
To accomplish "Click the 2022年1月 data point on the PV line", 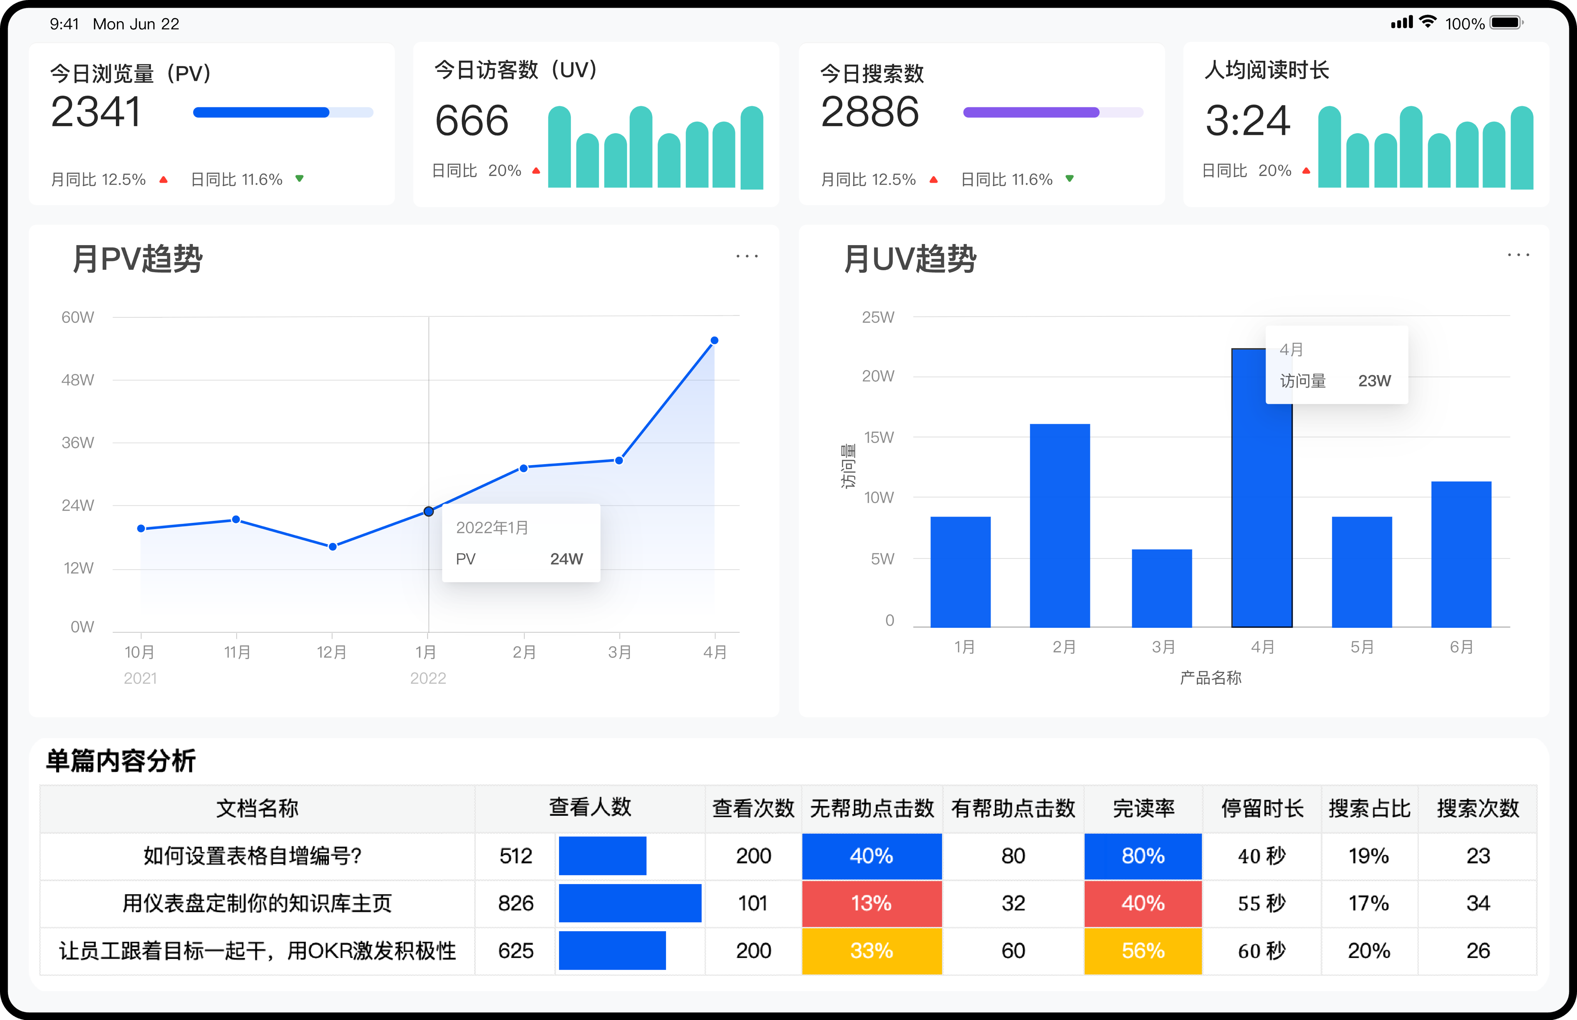I will coord(429,511).
